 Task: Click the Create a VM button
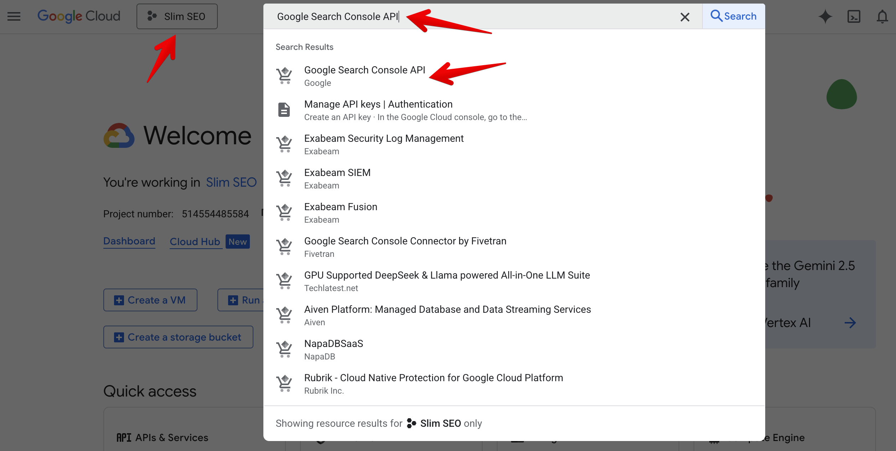tap(150, 300)
